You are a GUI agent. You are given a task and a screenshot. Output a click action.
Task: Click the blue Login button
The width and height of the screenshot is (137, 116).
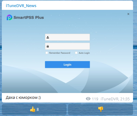click(67, 64)
